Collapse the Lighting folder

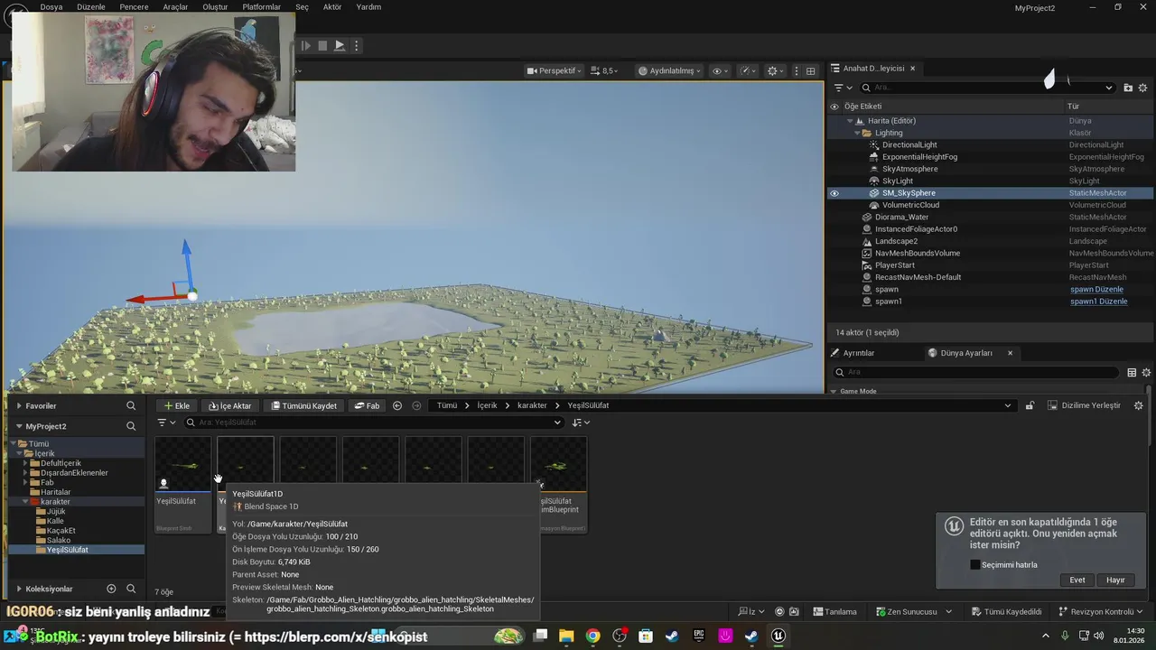[x=857, y=133]
